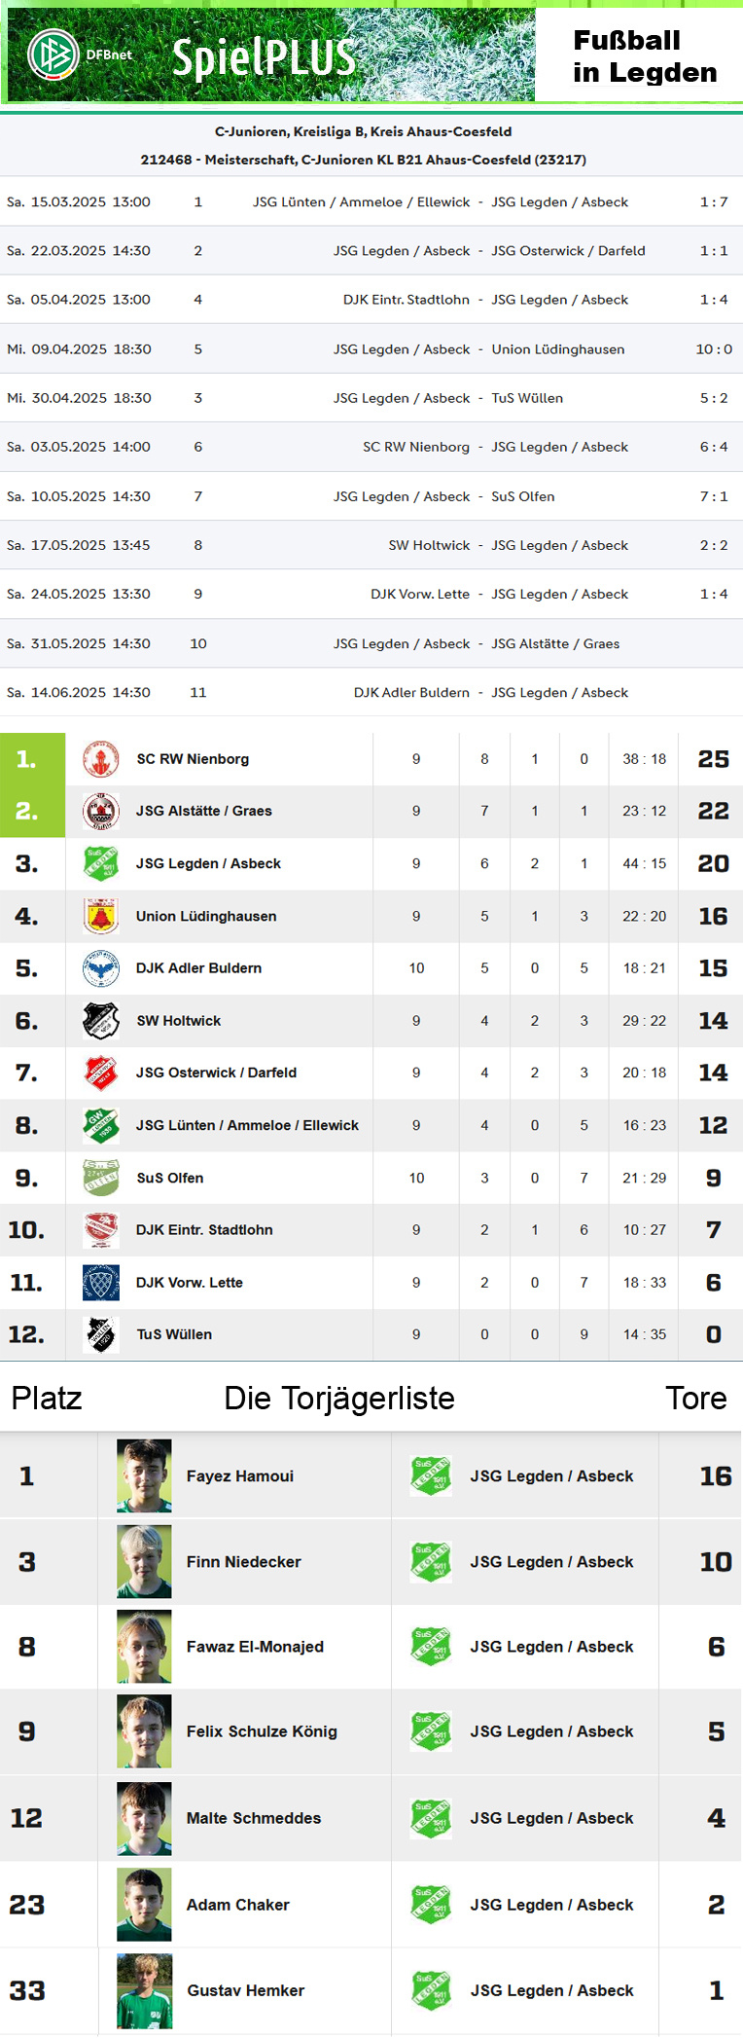Click the SC RW Nienborg club crest
This screenshot has height=2038, width=743.
pyautogui.click(x=101, y=759)
